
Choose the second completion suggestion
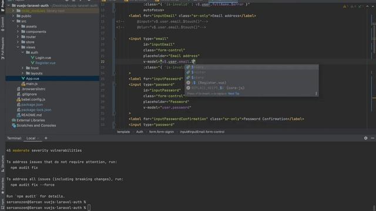(x=251, y=72)
